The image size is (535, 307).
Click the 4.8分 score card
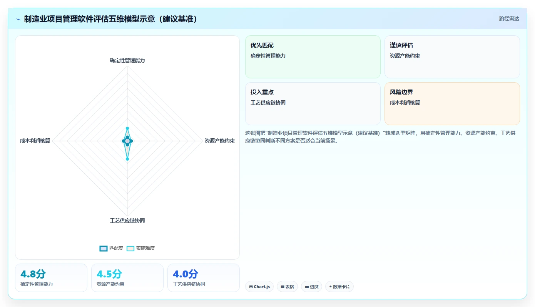51,278
